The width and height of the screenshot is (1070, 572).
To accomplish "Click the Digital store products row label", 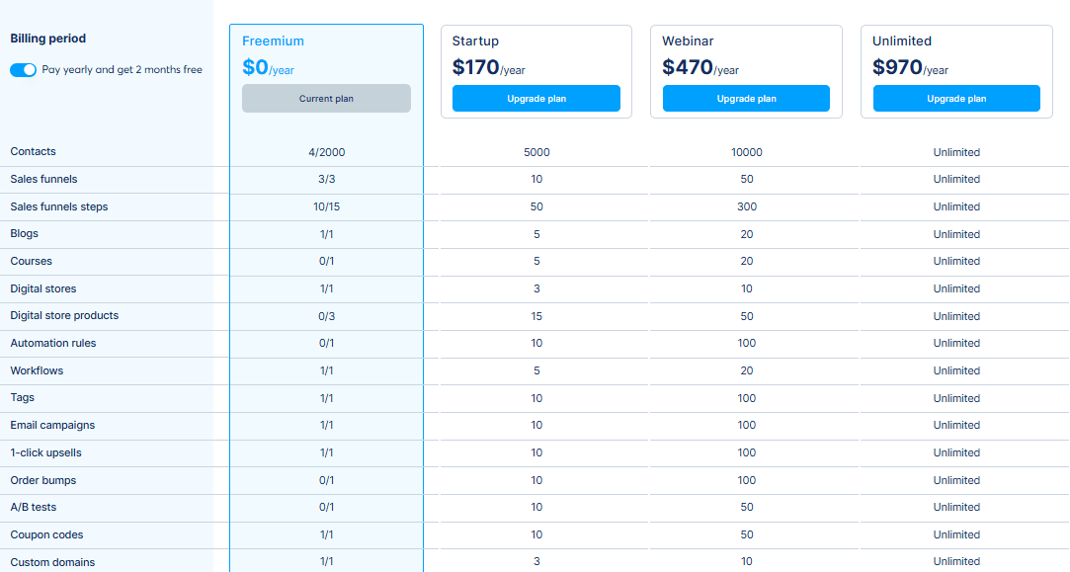I will point(64,316).
